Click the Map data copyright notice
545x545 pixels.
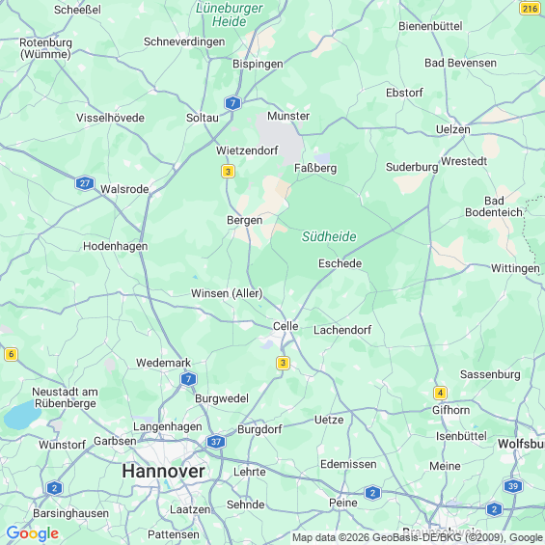coord(418,537)
